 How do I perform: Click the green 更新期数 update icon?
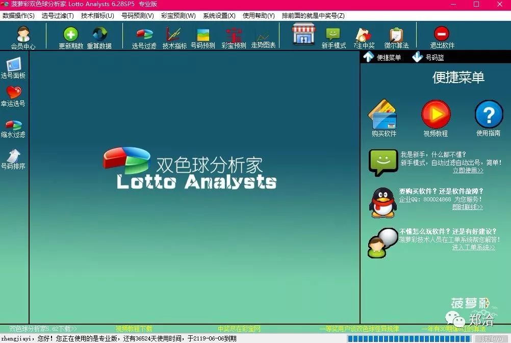point(71,37)
